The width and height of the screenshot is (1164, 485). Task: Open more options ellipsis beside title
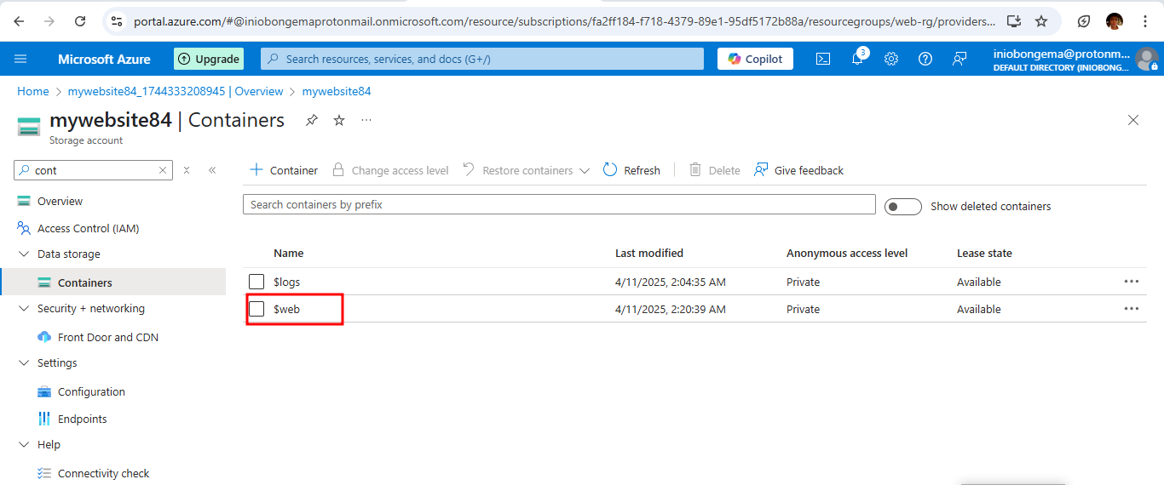tap(366, 120)
